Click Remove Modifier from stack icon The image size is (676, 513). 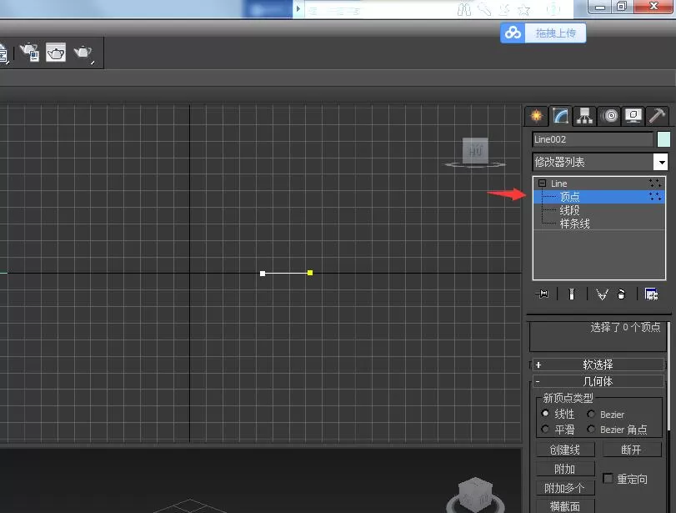tap(621, 294)
